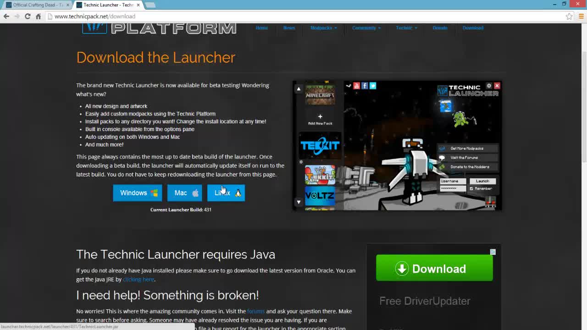Click the red X in launcher preview

pos(497,86)
